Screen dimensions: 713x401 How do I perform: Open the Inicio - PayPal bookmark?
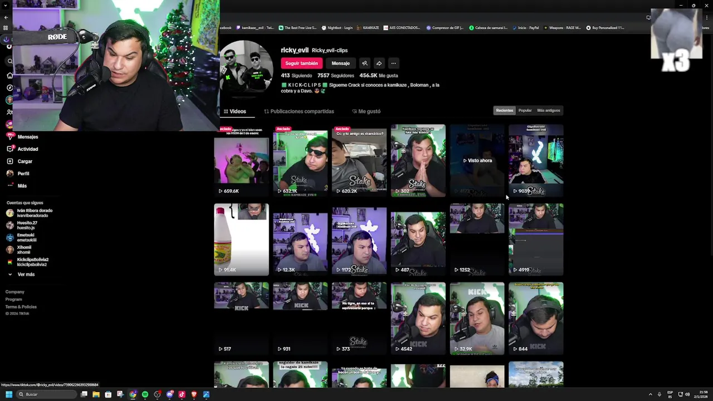[525, 28]
